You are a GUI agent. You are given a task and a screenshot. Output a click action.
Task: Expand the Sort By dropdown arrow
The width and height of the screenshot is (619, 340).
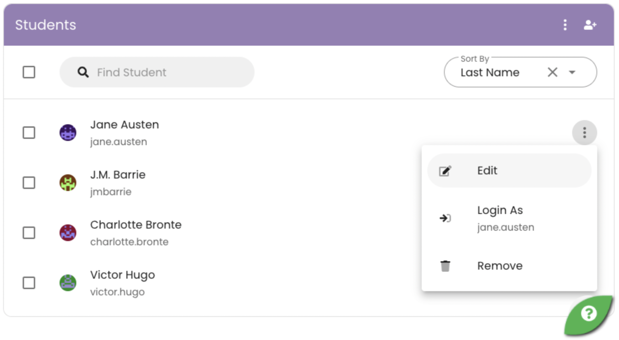572,72
